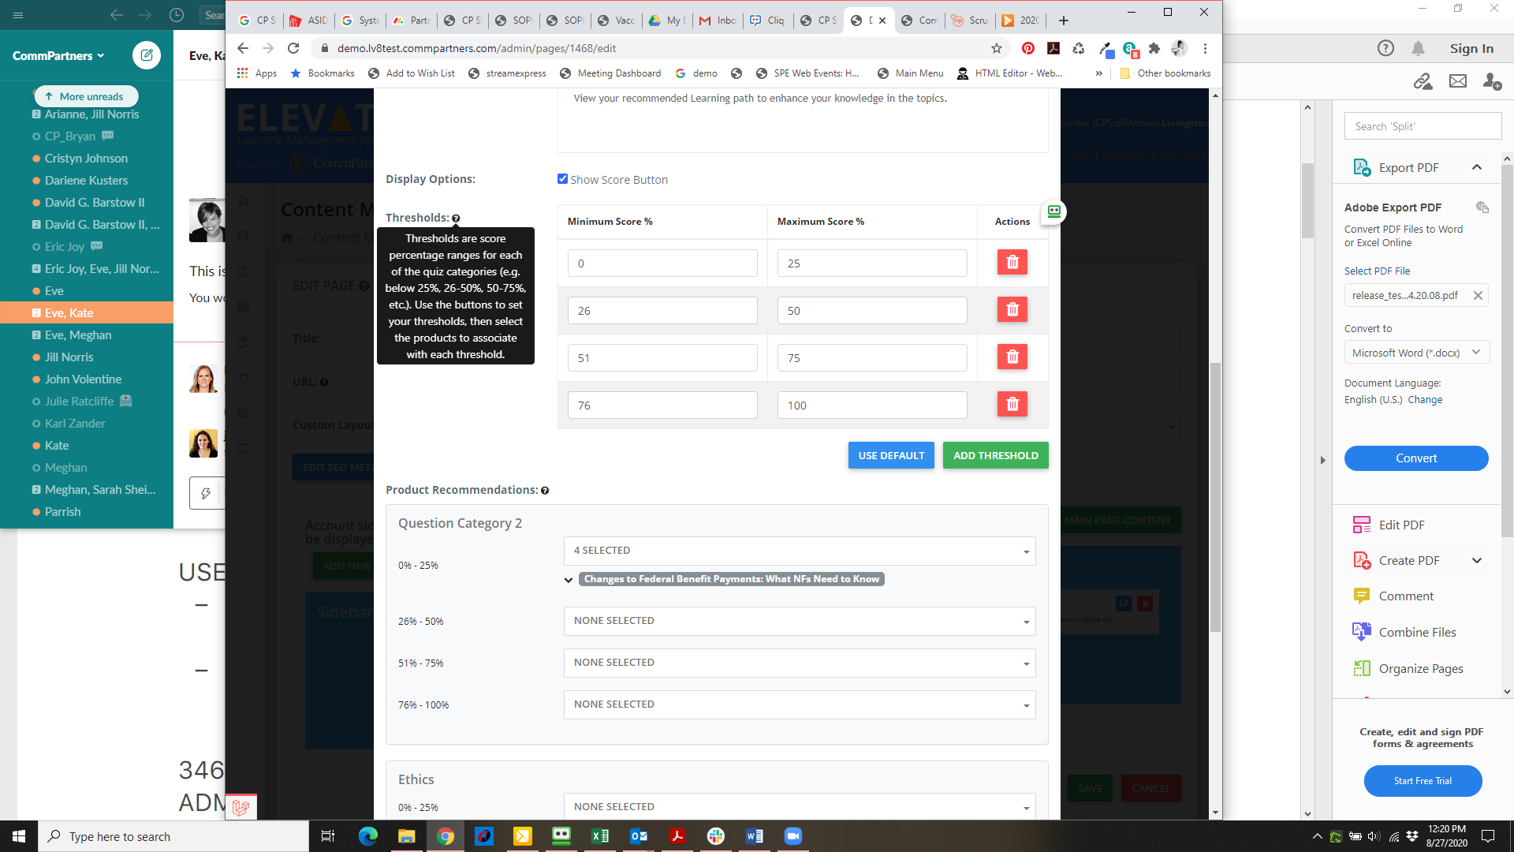Open the 0% - 25% products dropdown

799,551
